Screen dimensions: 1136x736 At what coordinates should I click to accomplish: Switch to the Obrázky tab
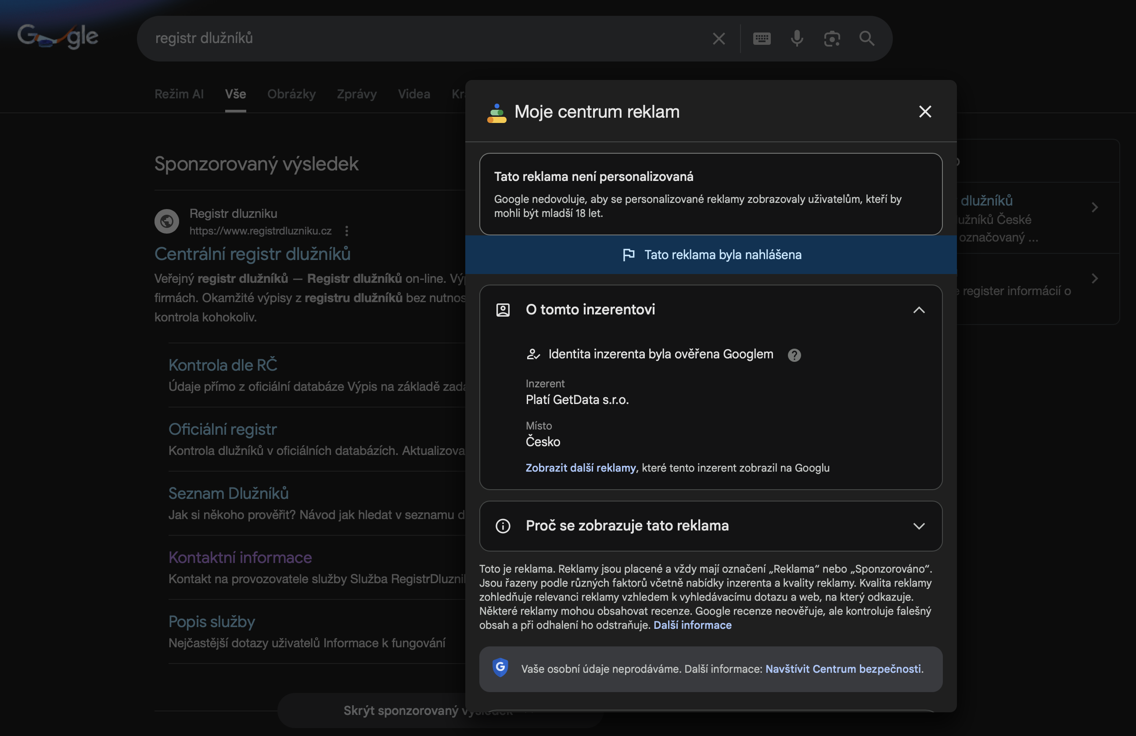click(291, 94)
